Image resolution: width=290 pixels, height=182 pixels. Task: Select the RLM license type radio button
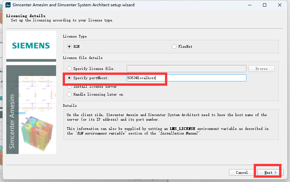coord(69,46)
